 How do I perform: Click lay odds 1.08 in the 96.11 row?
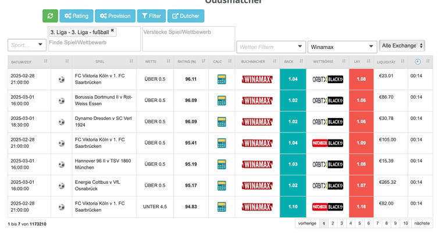tap(361, 79)
